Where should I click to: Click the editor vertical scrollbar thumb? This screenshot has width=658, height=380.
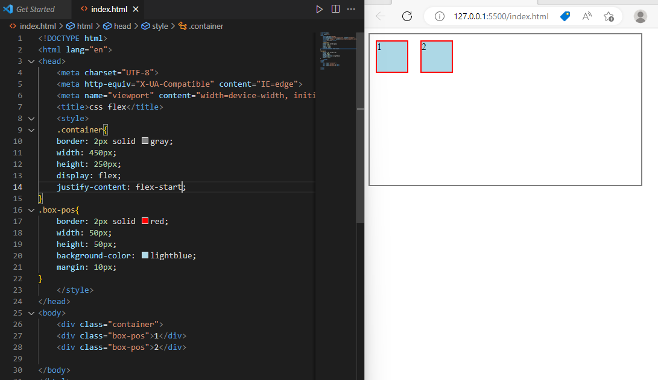coord(360,128)
